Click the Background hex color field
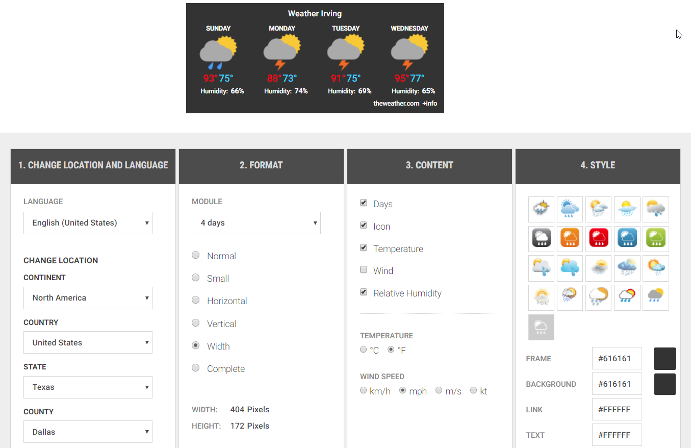This screenshot has height=448, width=691. pyautogui.click(x=617, y=384)
